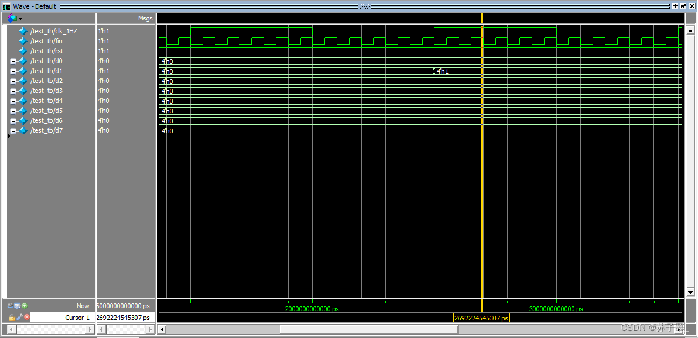Expand the /test_tb/d1 bus
This screenshot has width=698, height=338.
(13, 71)
